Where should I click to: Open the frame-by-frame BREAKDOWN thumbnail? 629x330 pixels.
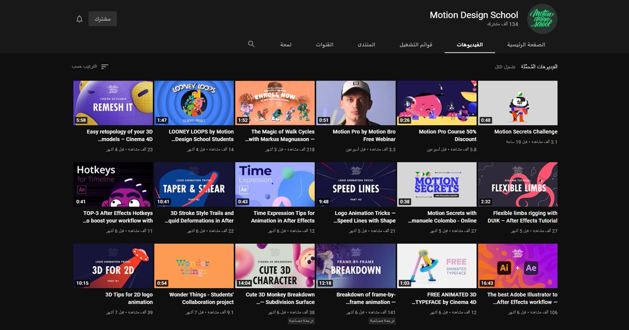click(x=356, y=266)
